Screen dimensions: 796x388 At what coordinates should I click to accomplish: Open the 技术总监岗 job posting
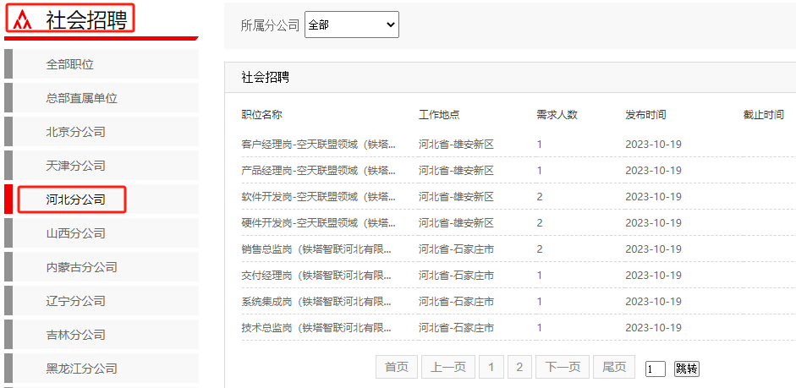click(316, 328)
